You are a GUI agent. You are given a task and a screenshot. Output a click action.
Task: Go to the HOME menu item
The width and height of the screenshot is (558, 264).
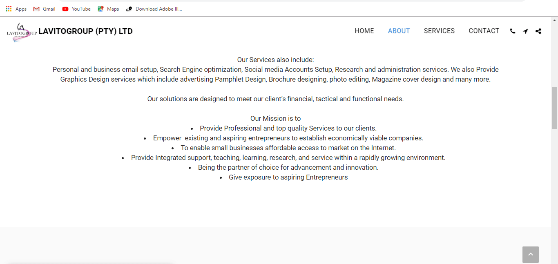tap(364, 31)
